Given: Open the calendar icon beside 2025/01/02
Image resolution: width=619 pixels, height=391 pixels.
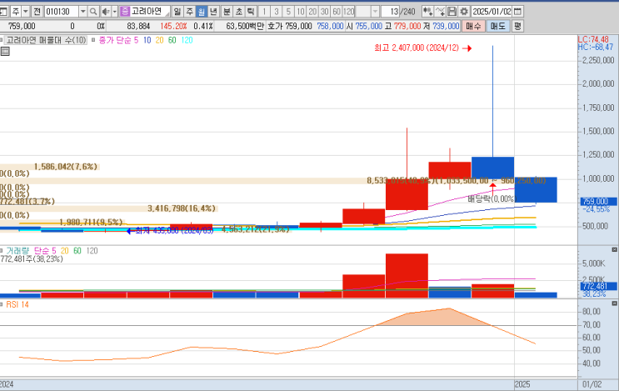Looking at the screenshot, I should click(x=517, y=12).
